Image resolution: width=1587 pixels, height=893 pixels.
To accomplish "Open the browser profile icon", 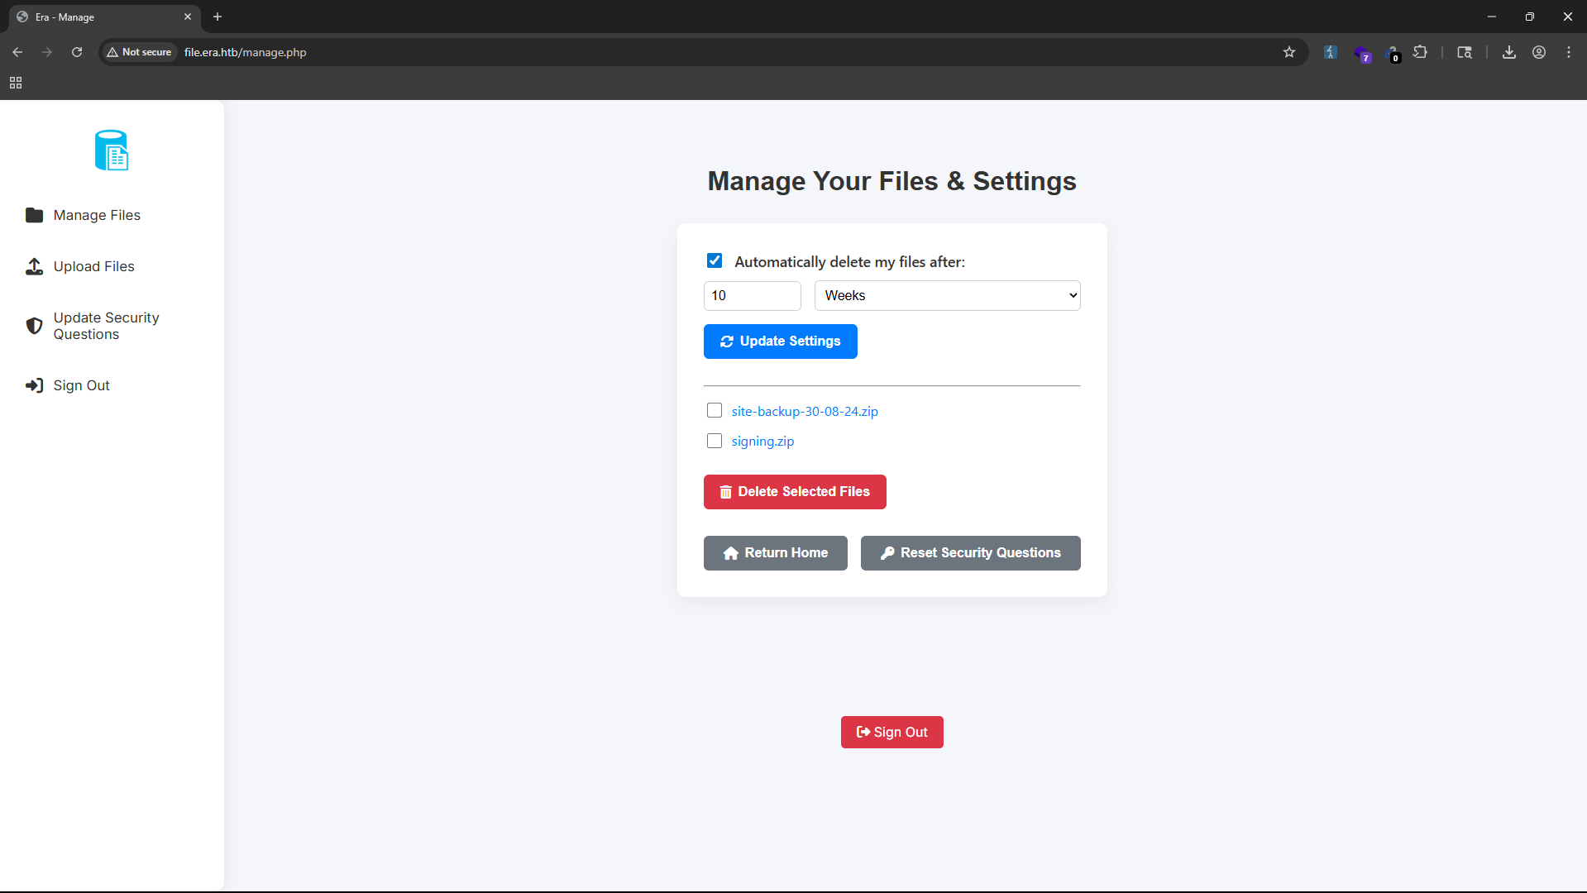I will 1538,52.
